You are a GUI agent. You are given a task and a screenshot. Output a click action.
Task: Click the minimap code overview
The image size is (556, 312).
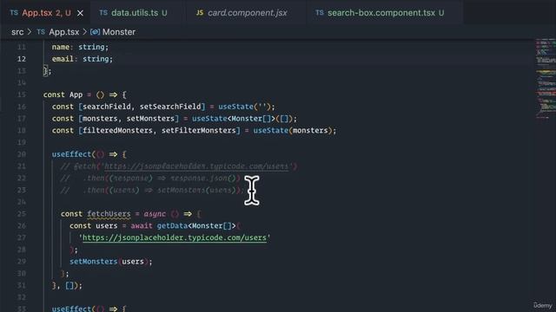click(x=545, y=79)
